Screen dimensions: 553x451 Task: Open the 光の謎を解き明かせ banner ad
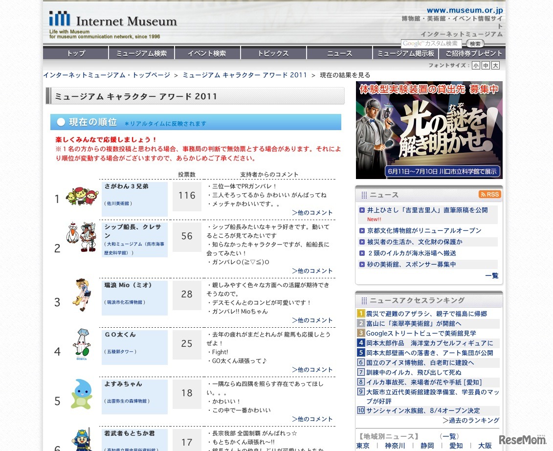click(429, 130)
